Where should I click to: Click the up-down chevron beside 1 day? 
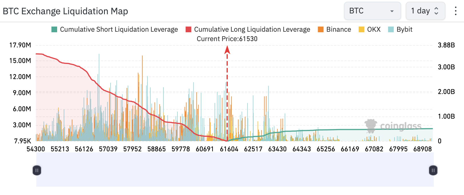436,11
